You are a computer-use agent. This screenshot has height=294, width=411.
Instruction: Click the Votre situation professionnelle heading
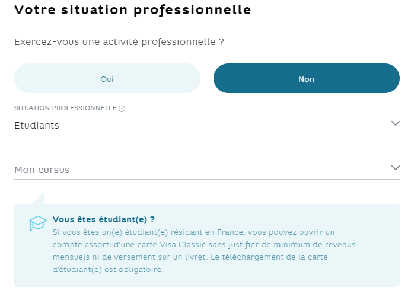point(133,11)
